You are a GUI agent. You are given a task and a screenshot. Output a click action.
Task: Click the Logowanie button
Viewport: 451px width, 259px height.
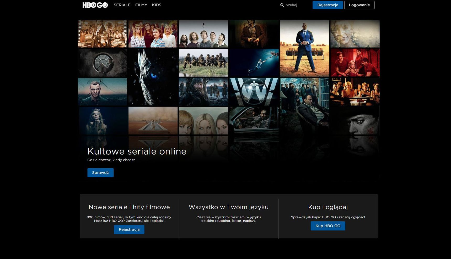(359, 5)
